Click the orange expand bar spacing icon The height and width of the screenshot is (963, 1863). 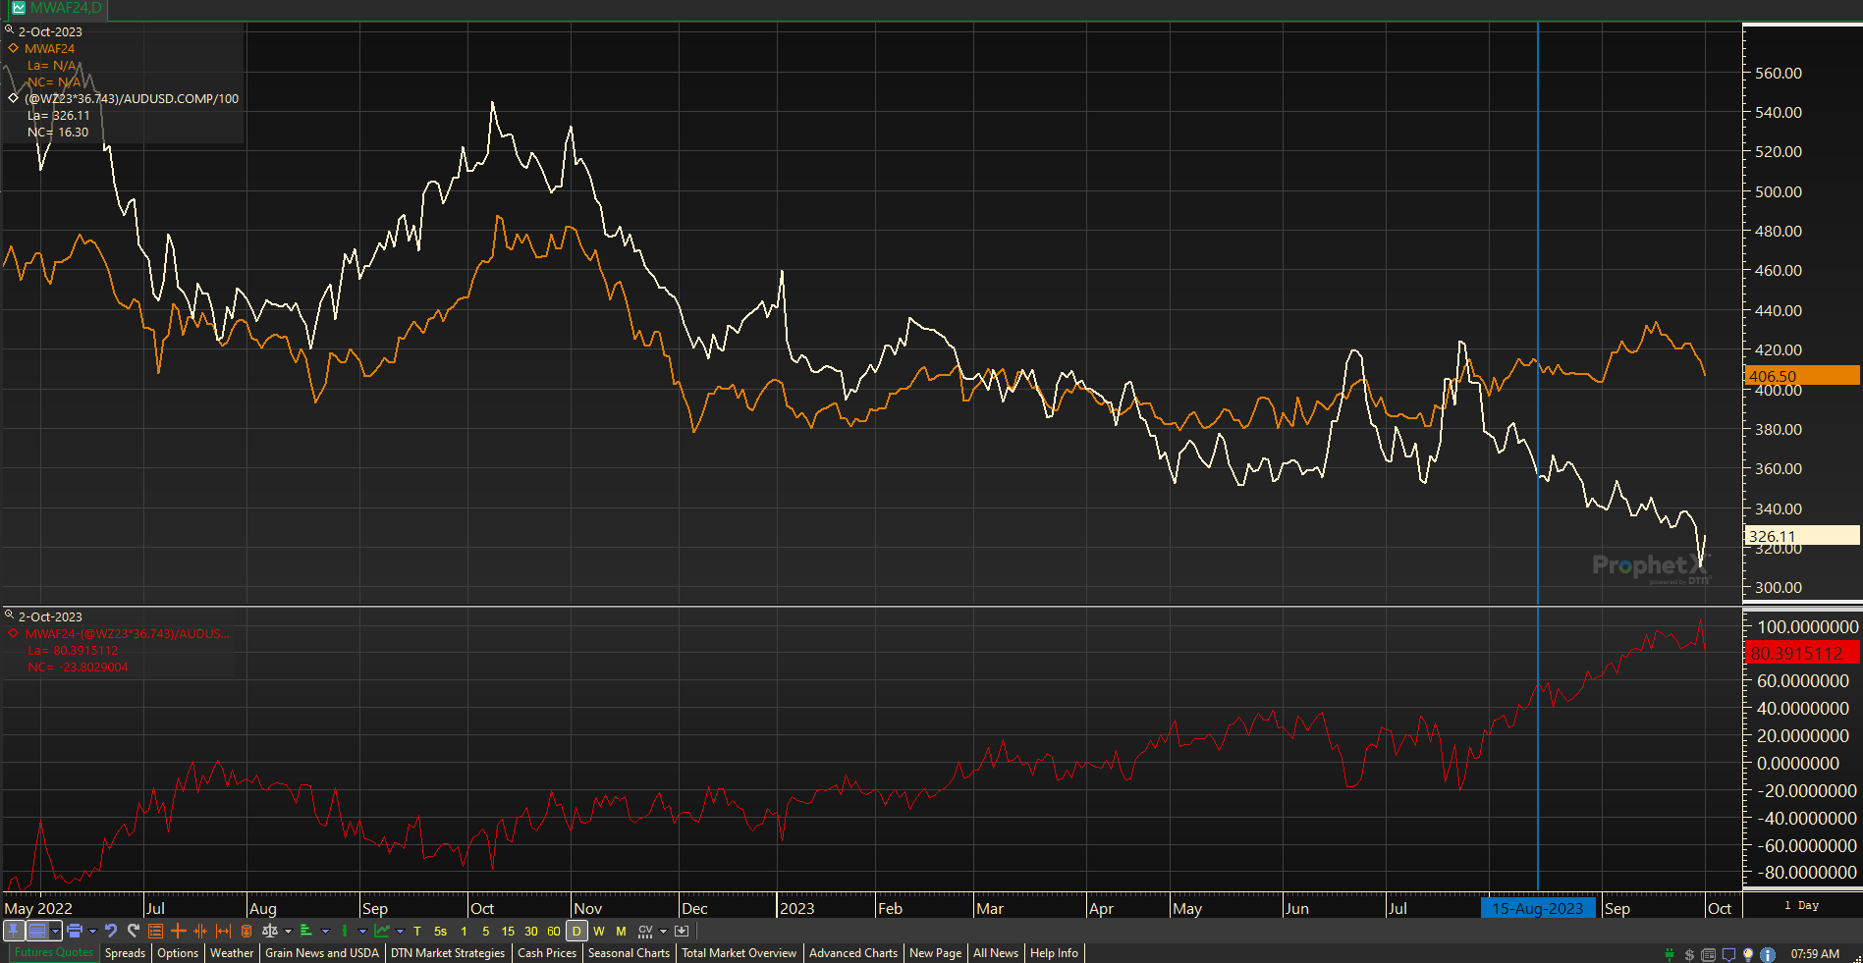(223, 931)
